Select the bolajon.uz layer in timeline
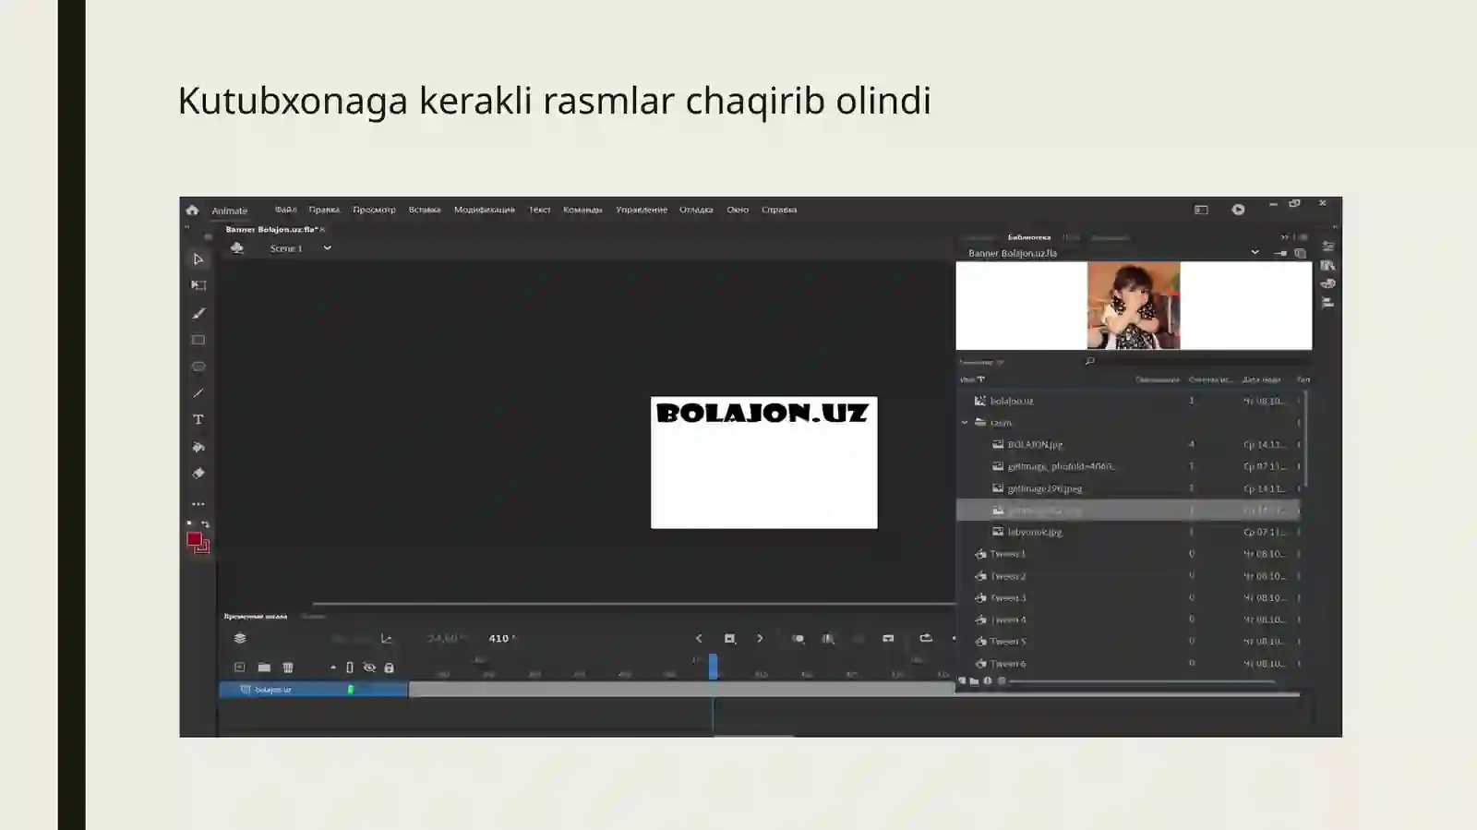This screenshot has height=830, width=1477. (313, 690)
